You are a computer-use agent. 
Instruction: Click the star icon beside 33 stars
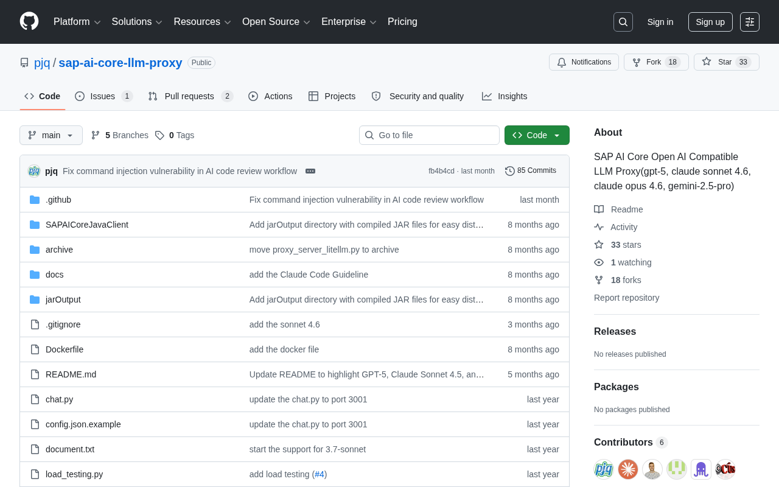pos(599,245)
